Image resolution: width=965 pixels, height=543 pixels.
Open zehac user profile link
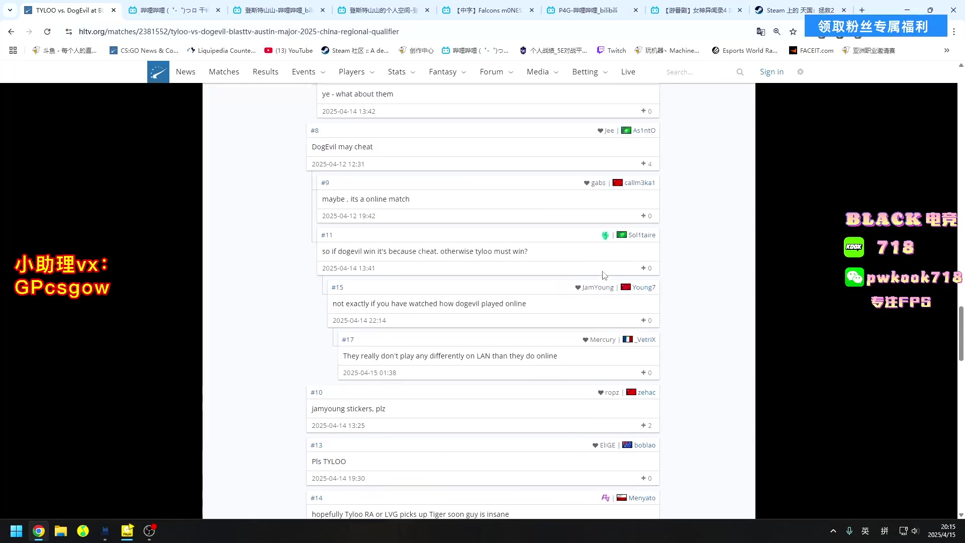coord(646,392)
